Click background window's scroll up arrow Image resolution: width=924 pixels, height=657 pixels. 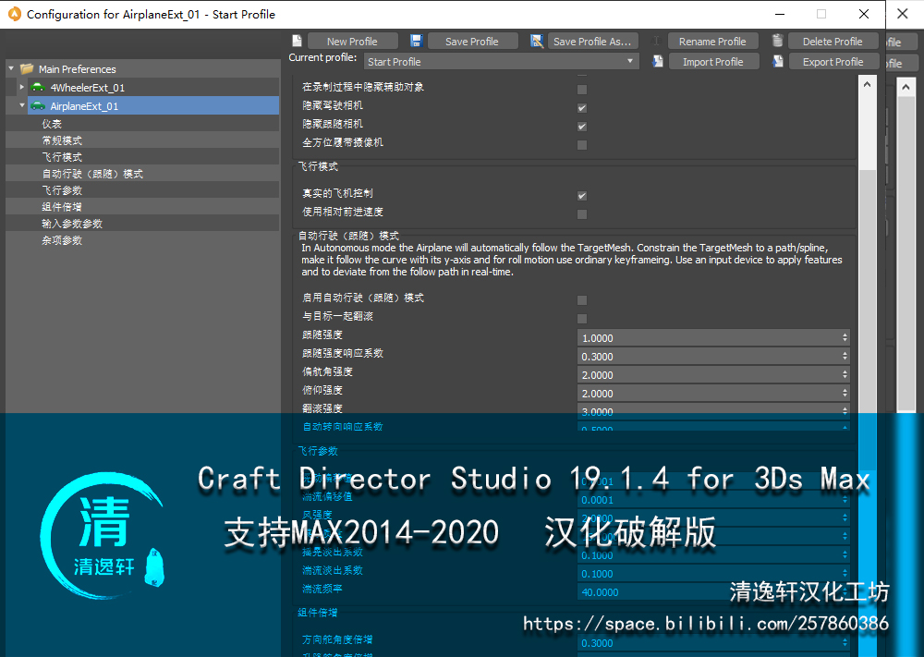point(906,87)
